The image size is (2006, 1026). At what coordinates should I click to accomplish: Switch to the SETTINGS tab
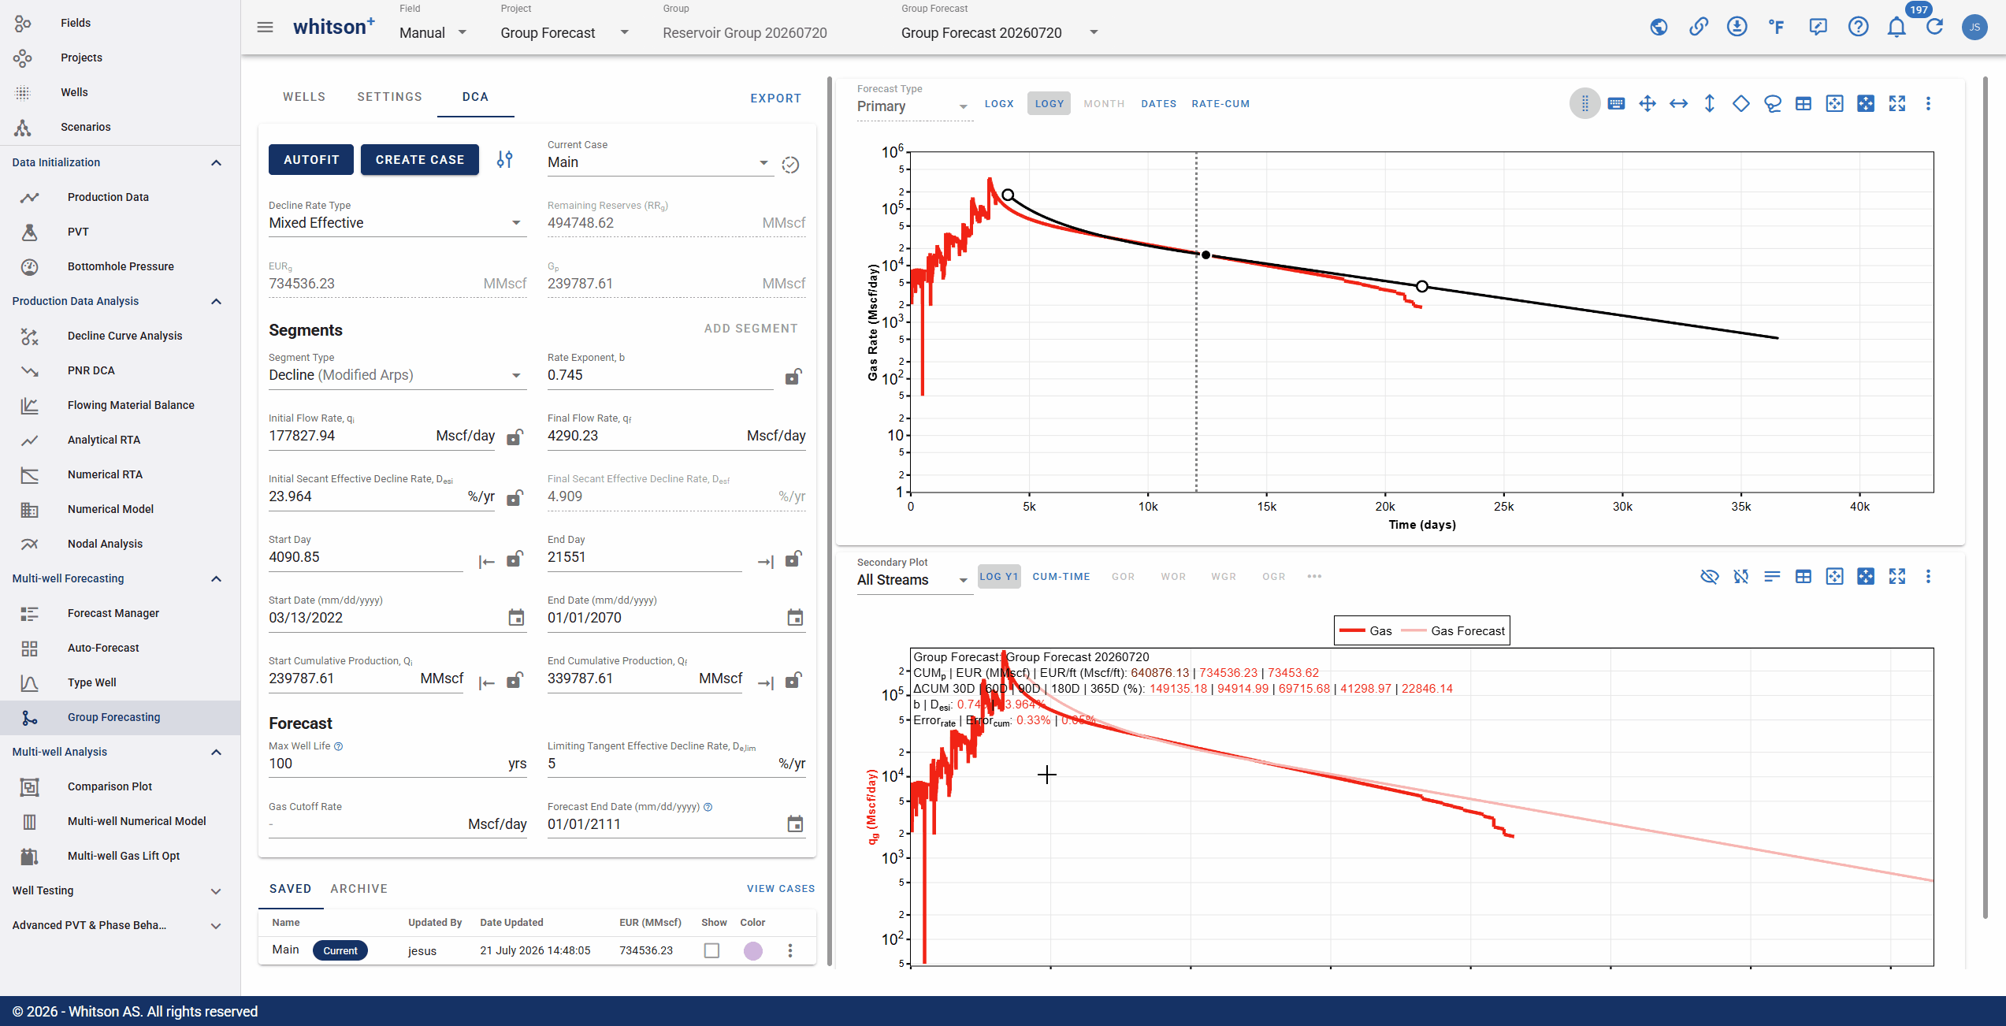390,97
